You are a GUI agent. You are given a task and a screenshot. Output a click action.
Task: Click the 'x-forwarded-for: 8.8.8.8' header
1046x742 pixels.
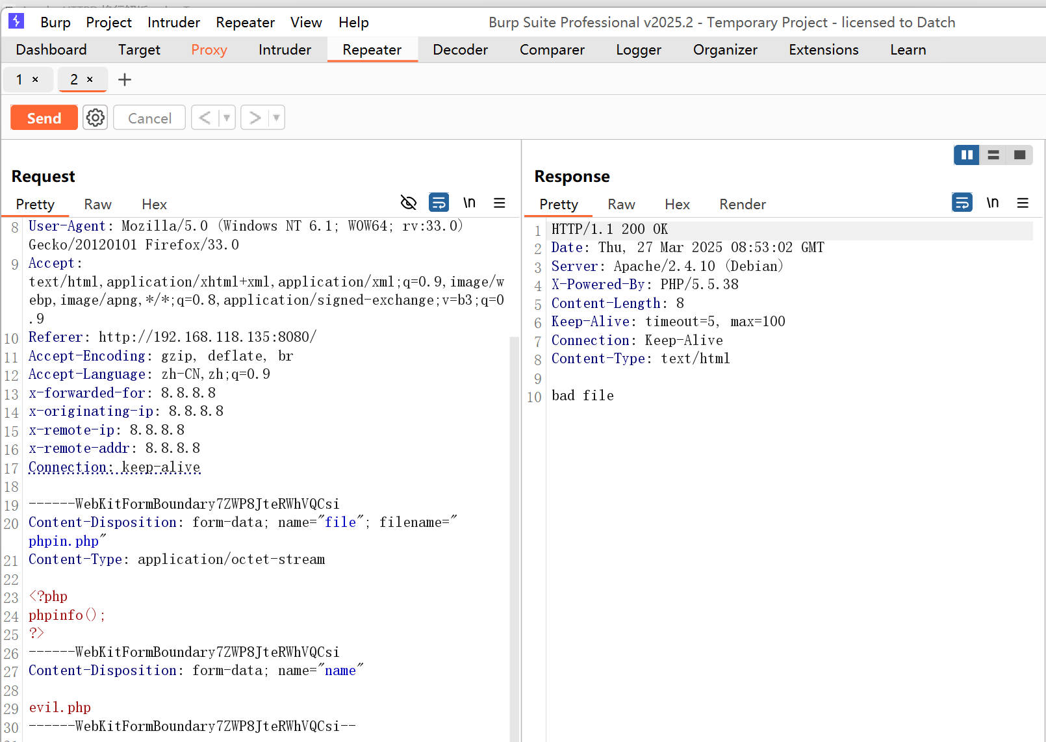[x=122, y=393]
